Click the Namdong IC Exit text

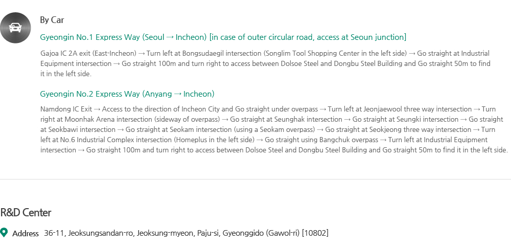coord(66,109)
